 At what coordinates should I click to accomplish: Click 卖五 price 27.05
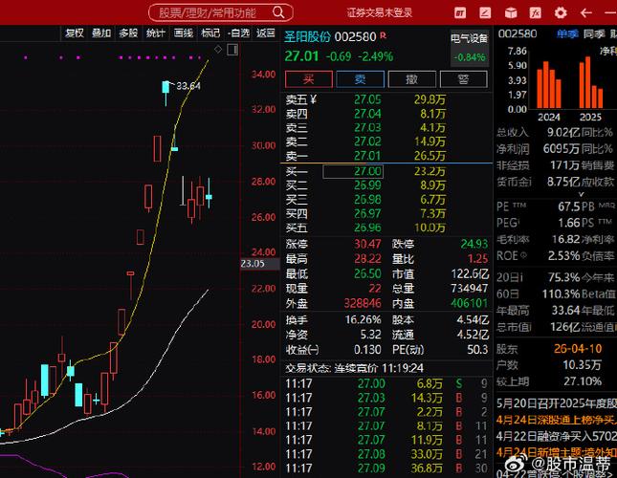367,99
